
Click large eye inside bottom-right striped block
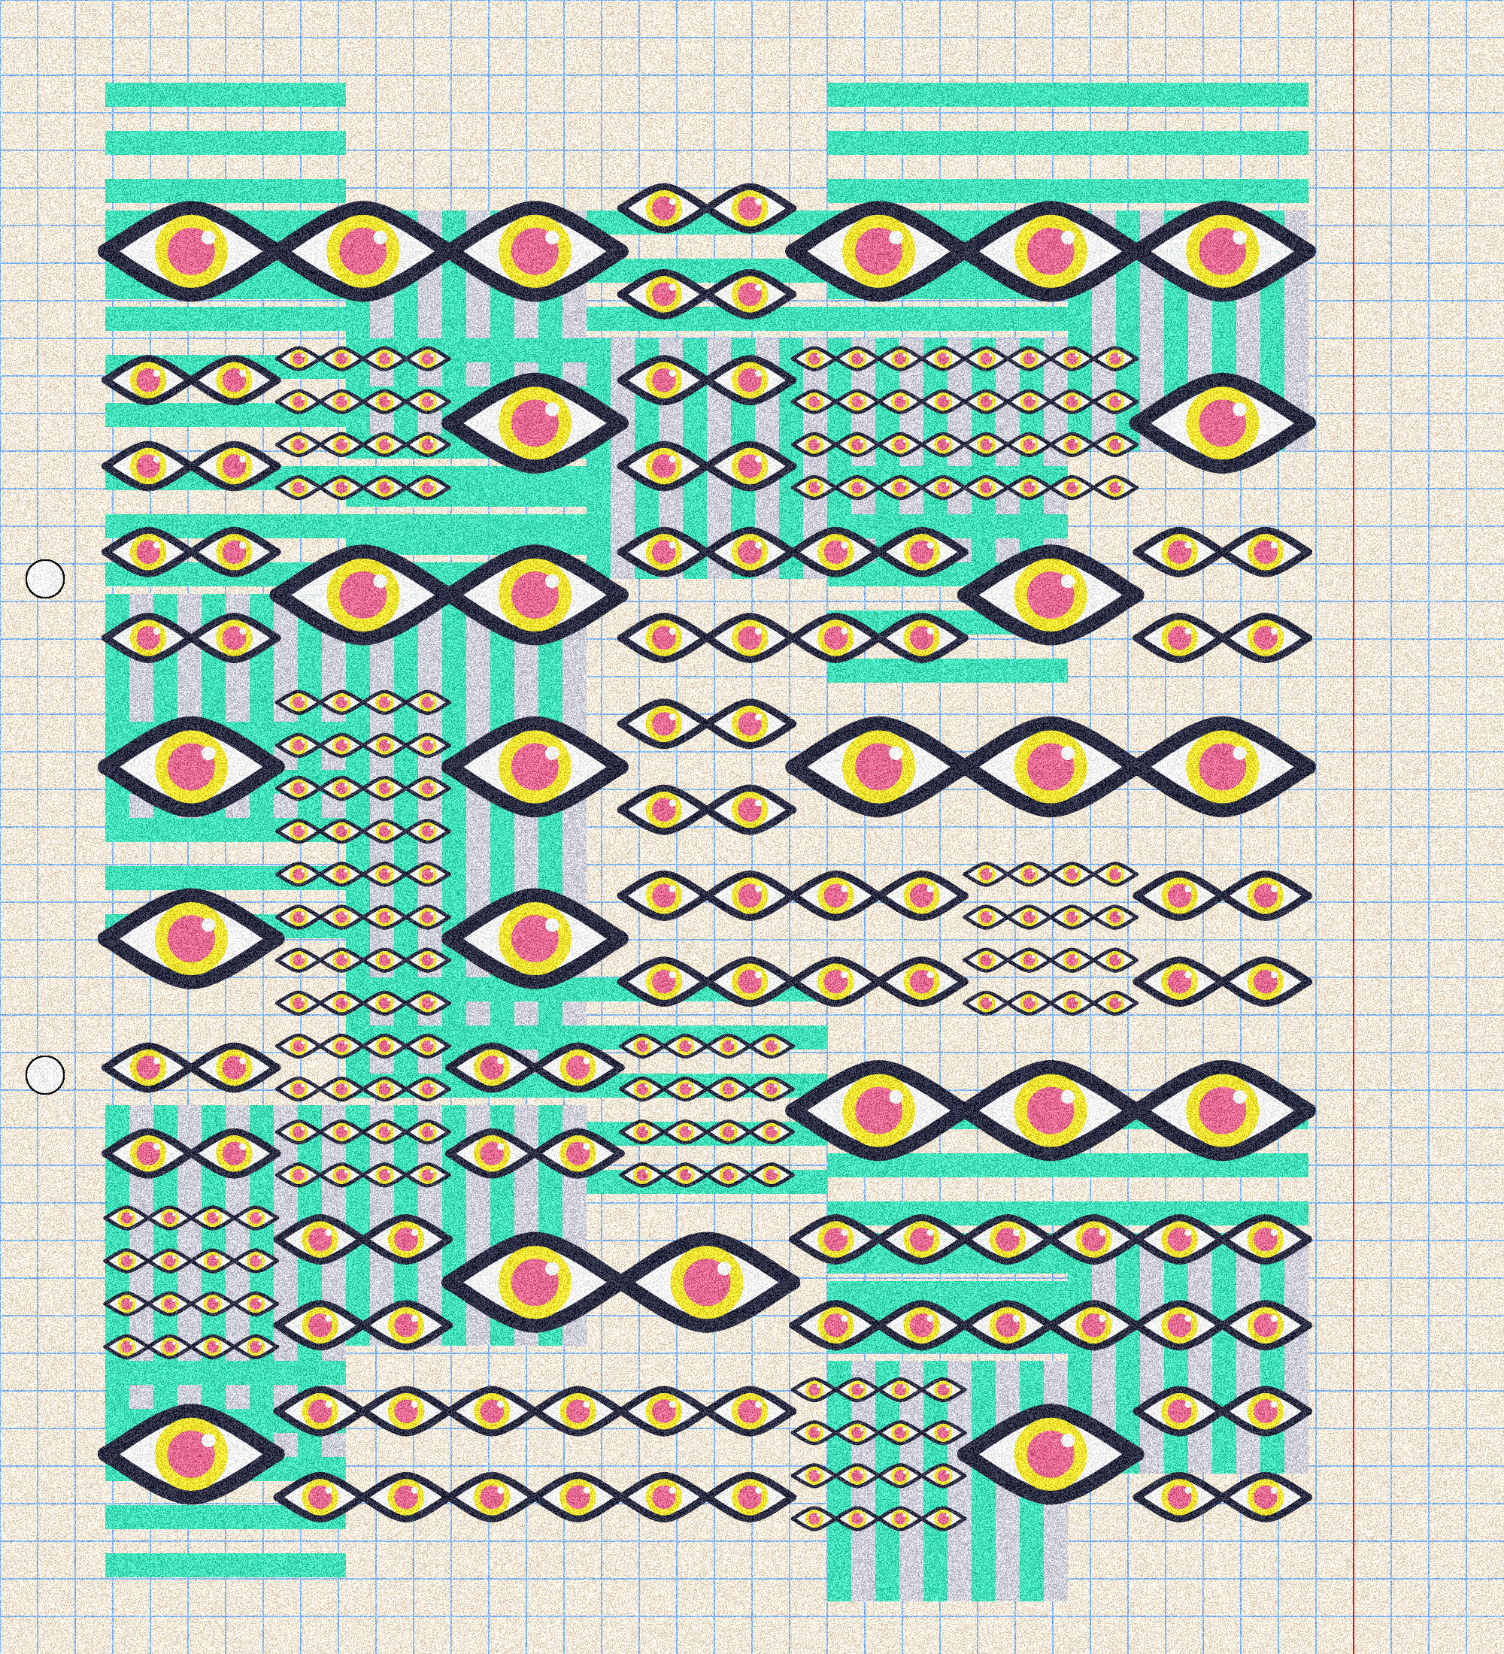click(x=1051, y=1454)
